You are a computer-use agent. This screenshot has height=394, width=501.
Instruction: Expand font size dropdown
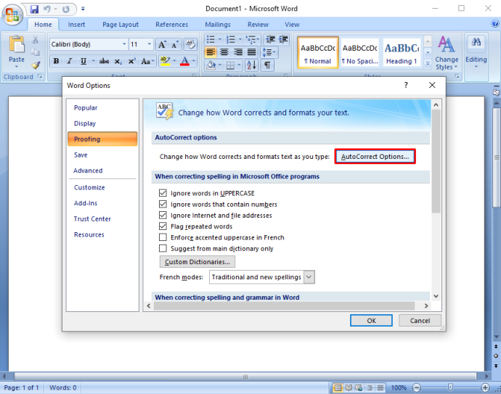coord(150,44)
